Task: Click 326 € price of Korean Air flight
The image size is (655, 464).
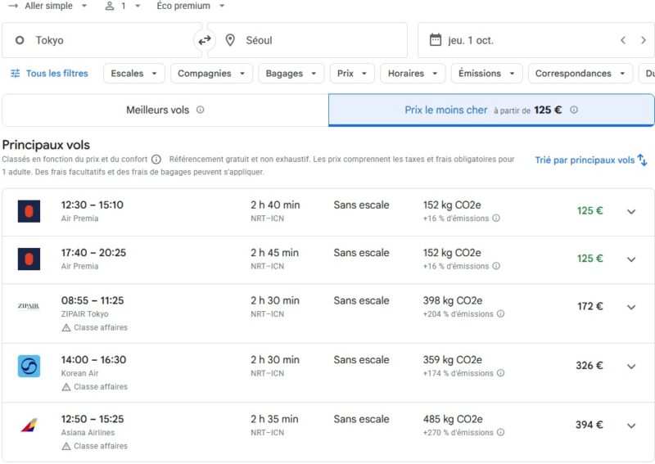Action: click(589, 366)
